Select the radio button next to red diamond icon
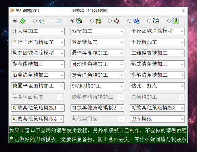The image size is (197, 152). point(110,21)
